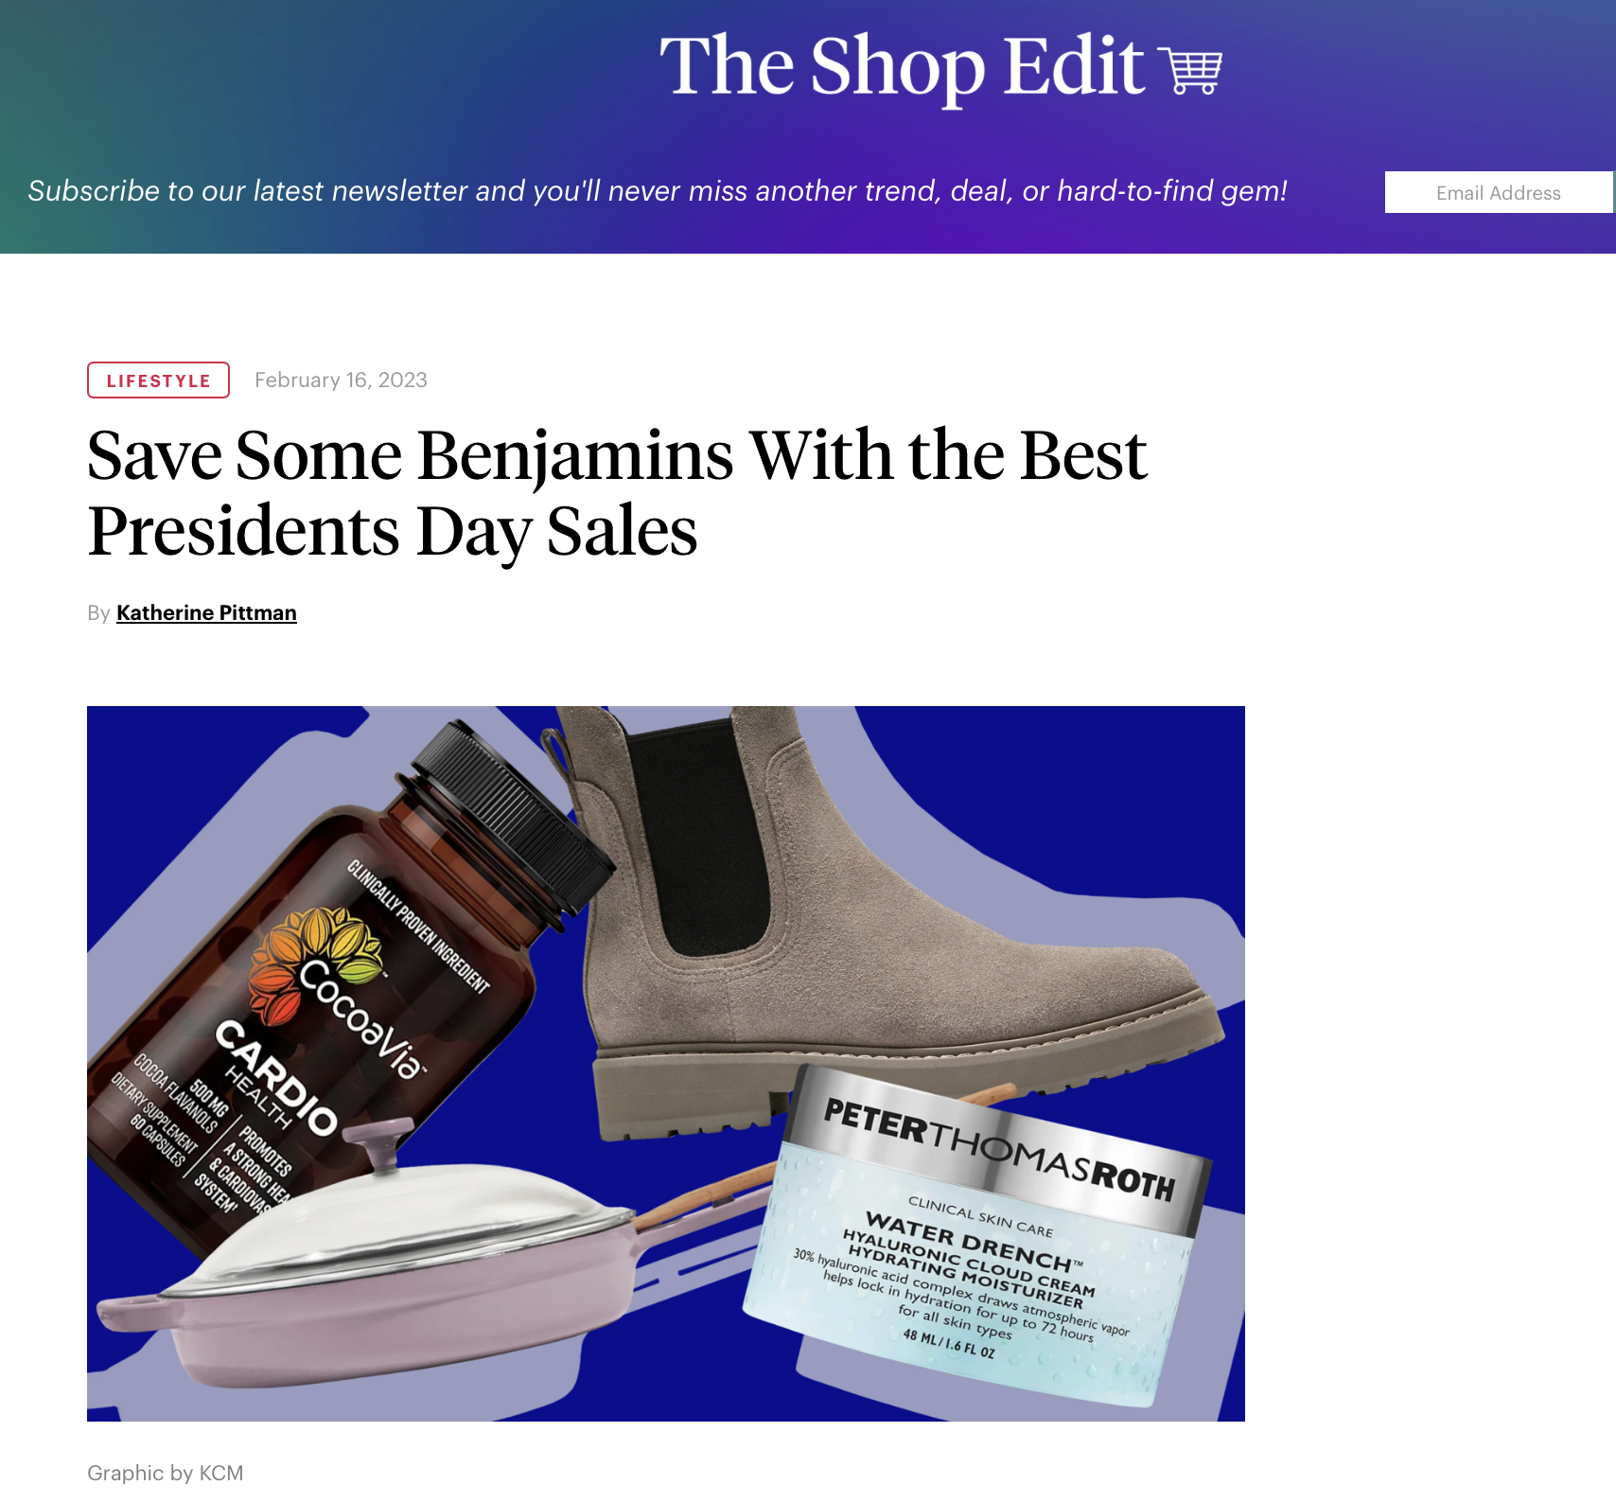Click the shopping cart icon beside The Shop Edit

(1195, 69)
